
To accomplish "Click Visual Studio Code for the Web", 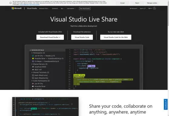I will click(x=116, y=37).
